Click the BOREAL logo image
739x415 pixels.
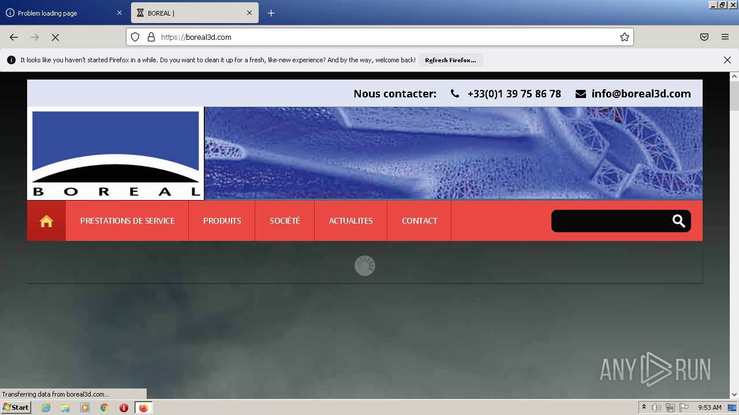tap(115, 153)
